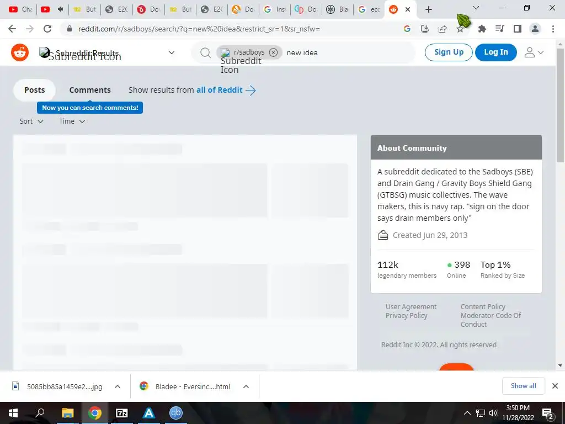Viewport: 565px width, 424px height.
Task: Click the Reddit logo icon
Action: pos(20,52)
